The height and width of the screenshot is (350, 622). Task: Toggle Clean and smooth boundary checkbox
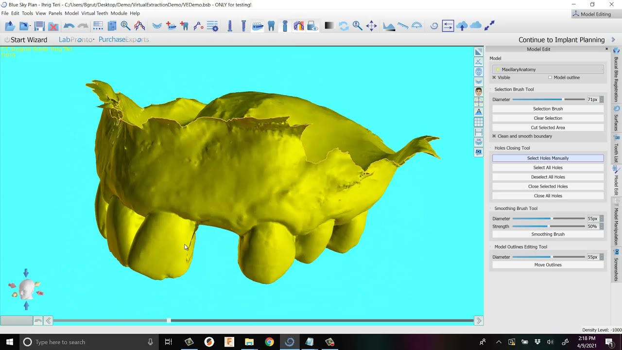pos(494,136)
